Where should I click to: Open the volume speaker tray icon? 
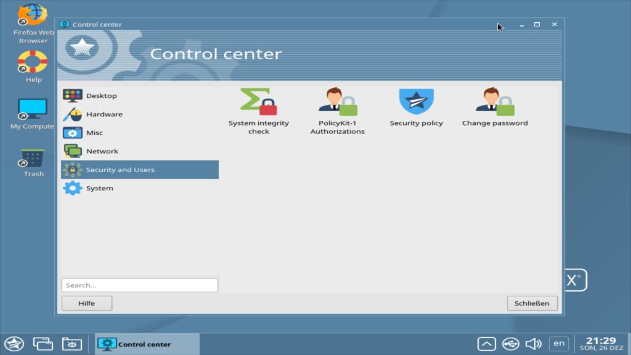click(x=534, y=344)
